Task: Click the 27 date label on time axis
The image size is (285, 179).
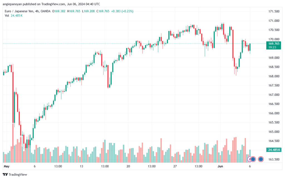Action: [175, 166]
